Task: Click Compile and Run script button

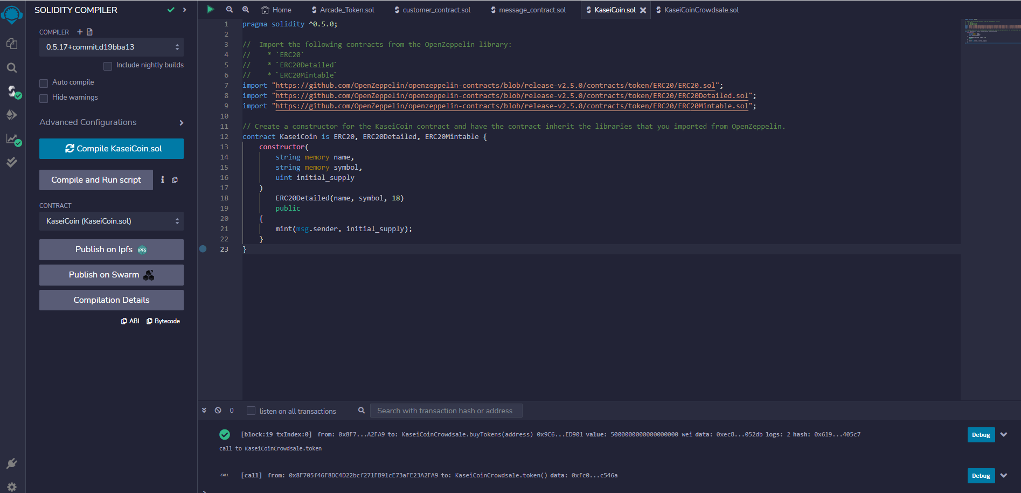Action: [96, 180]
